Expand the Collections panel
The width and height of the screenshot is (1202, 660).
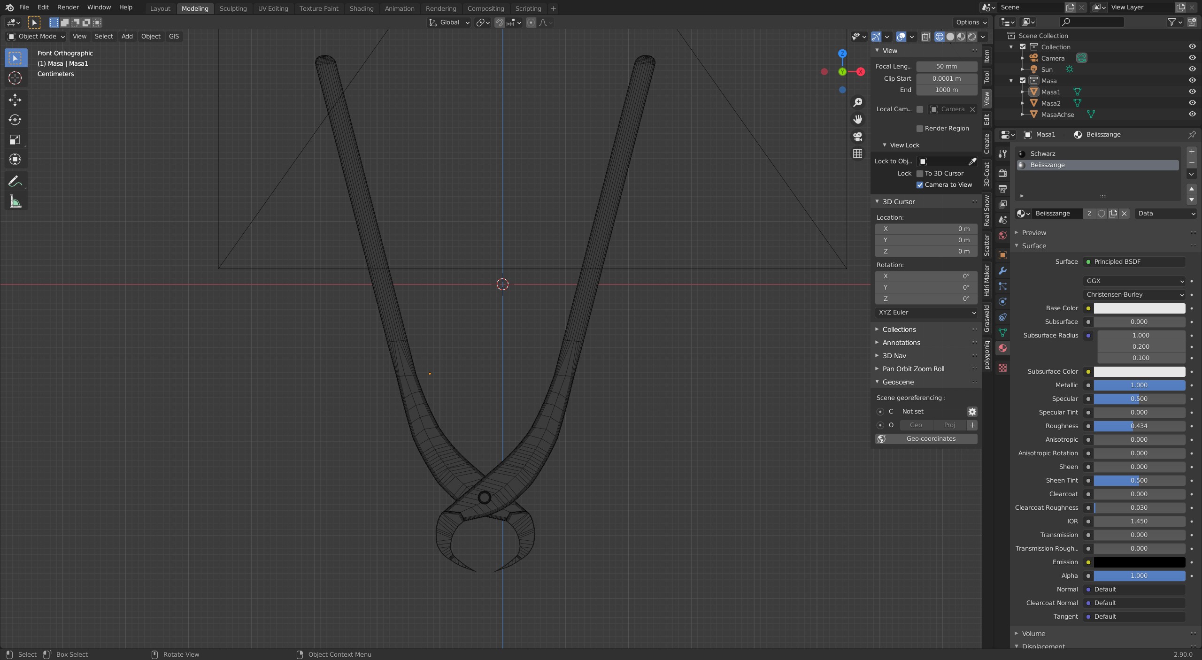(x=899, y=330)
